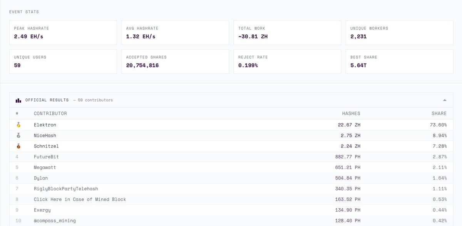
Task: Select contributor FutureBit
Action: point(46,157)
